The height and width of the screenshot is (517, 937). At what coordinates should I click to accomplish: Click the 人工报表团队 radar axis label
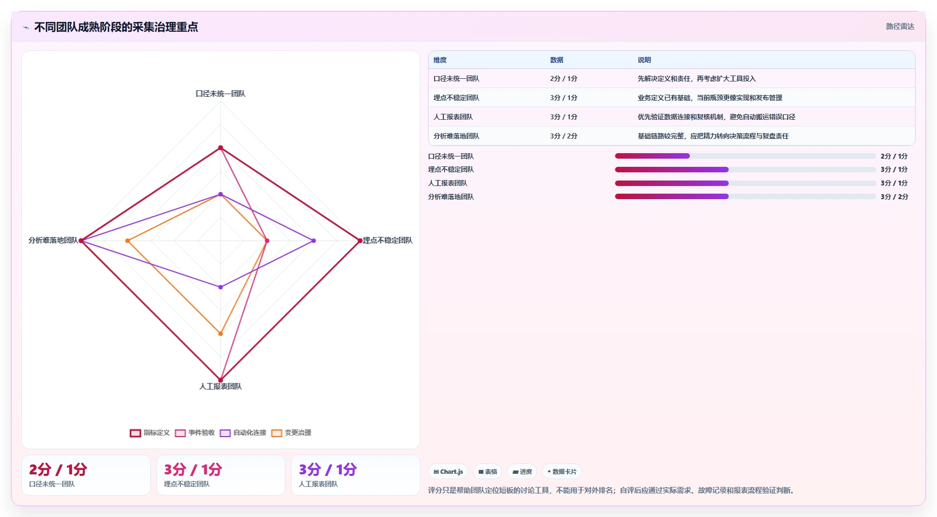(220, 386)
